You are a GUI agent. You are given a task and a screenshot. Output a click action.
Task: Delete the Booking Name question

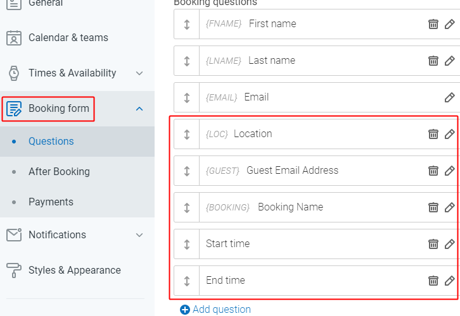coord(433,207)
